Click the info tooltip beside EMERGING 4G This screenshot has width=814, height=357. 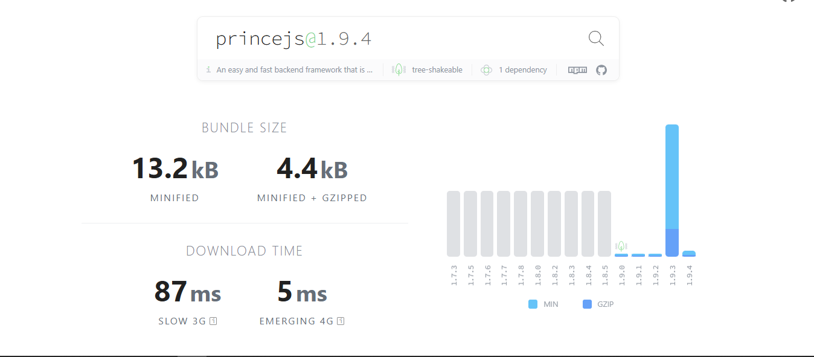(341, 321)
